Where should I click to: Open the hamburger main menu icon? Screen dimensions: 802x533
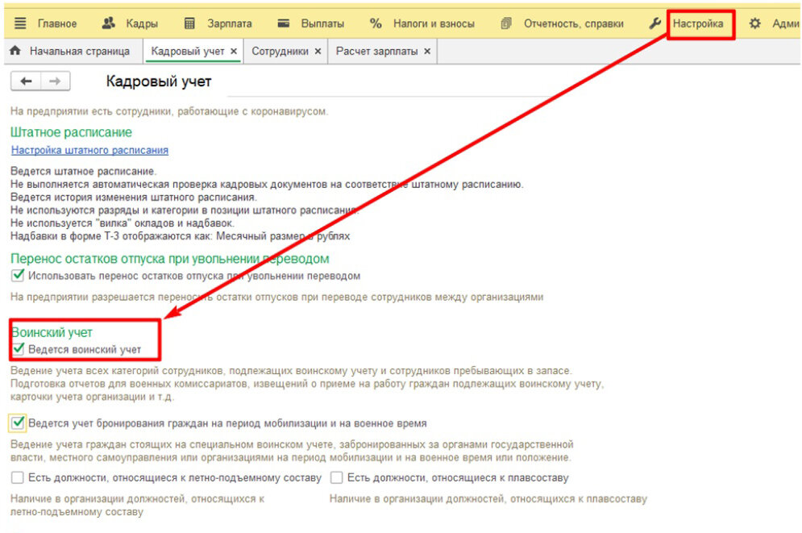[x=20, y=23]
